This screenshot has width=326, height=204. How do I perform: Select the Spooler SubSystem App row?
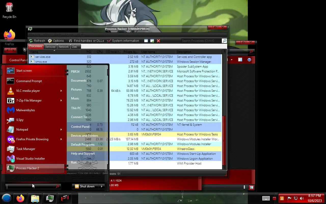pos(165,67)
